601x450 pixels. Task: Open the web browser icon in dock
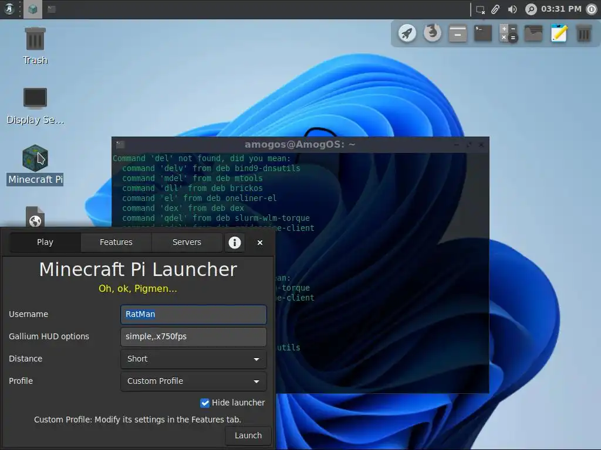(433, 33)
